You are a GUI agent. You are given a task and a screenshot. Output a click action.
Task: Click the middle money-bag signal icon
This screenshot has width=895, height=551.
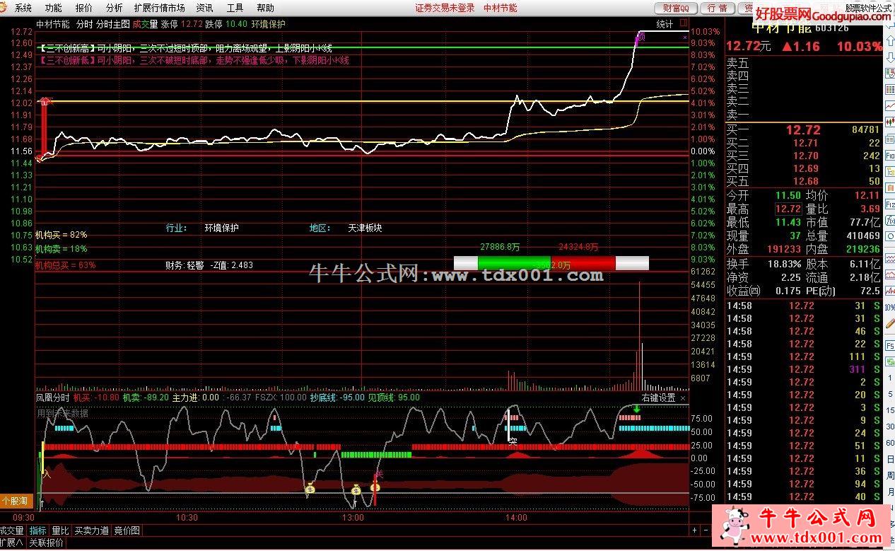tap(356, 489)
